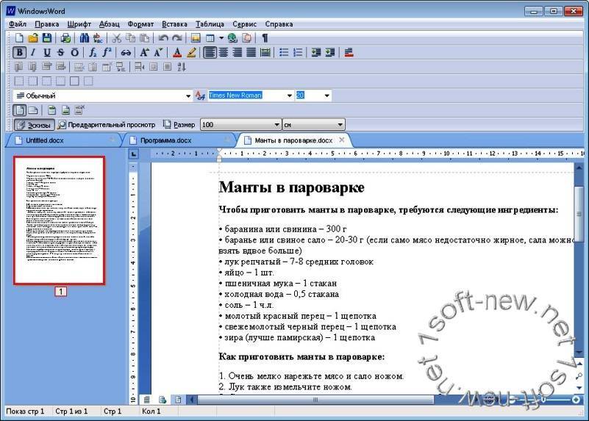Open the Файл menu
Image resolution: width=589 pixels, height=421 pixels.
point(17,24)
